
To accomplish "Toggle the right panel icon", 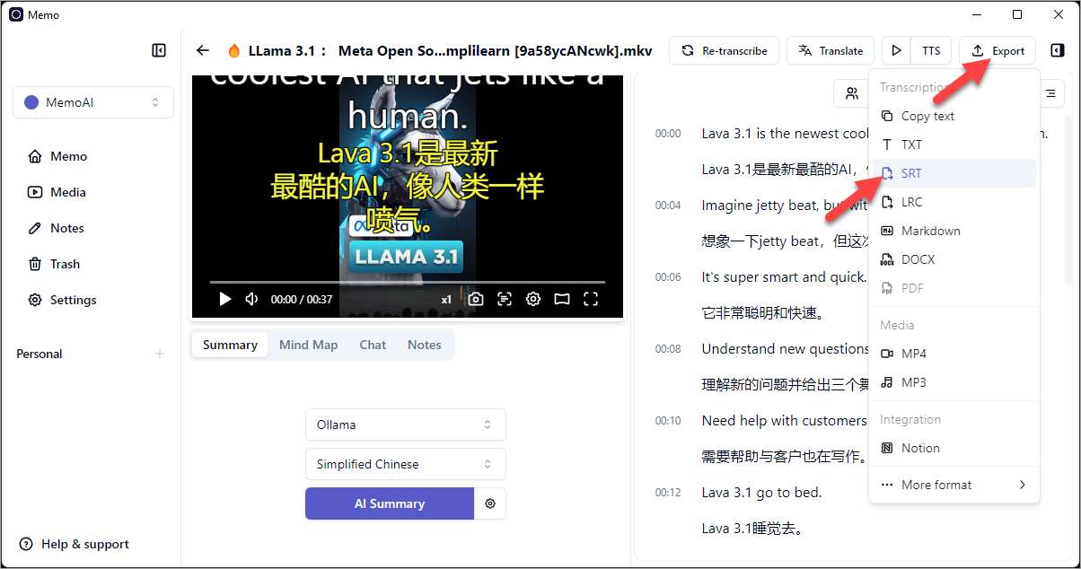I will [x=1058, y=50].
